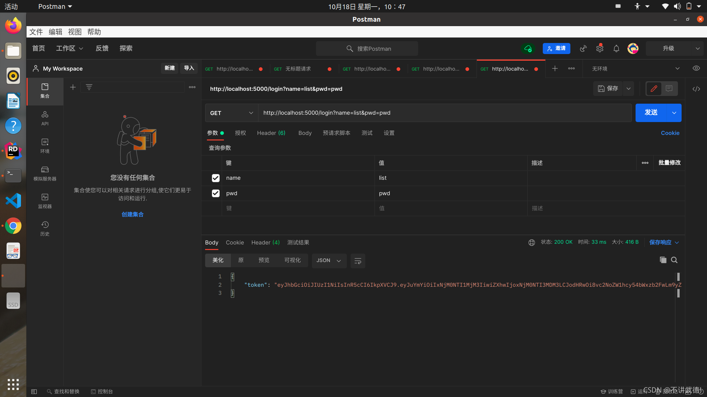The height and width of the screenshot is (397, 707).
Task: Open the Mock Servers sidebar section
Action: 45,174
